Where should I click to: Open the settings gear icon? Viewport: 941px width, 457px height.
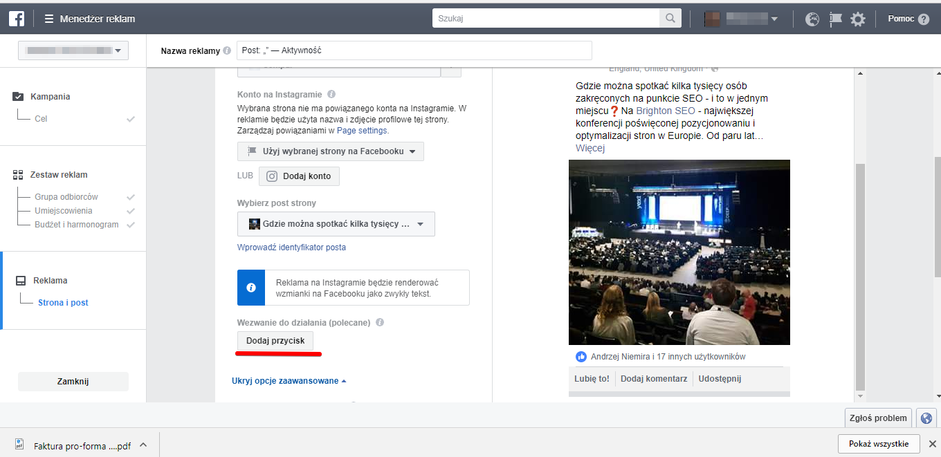coord(858,19)
